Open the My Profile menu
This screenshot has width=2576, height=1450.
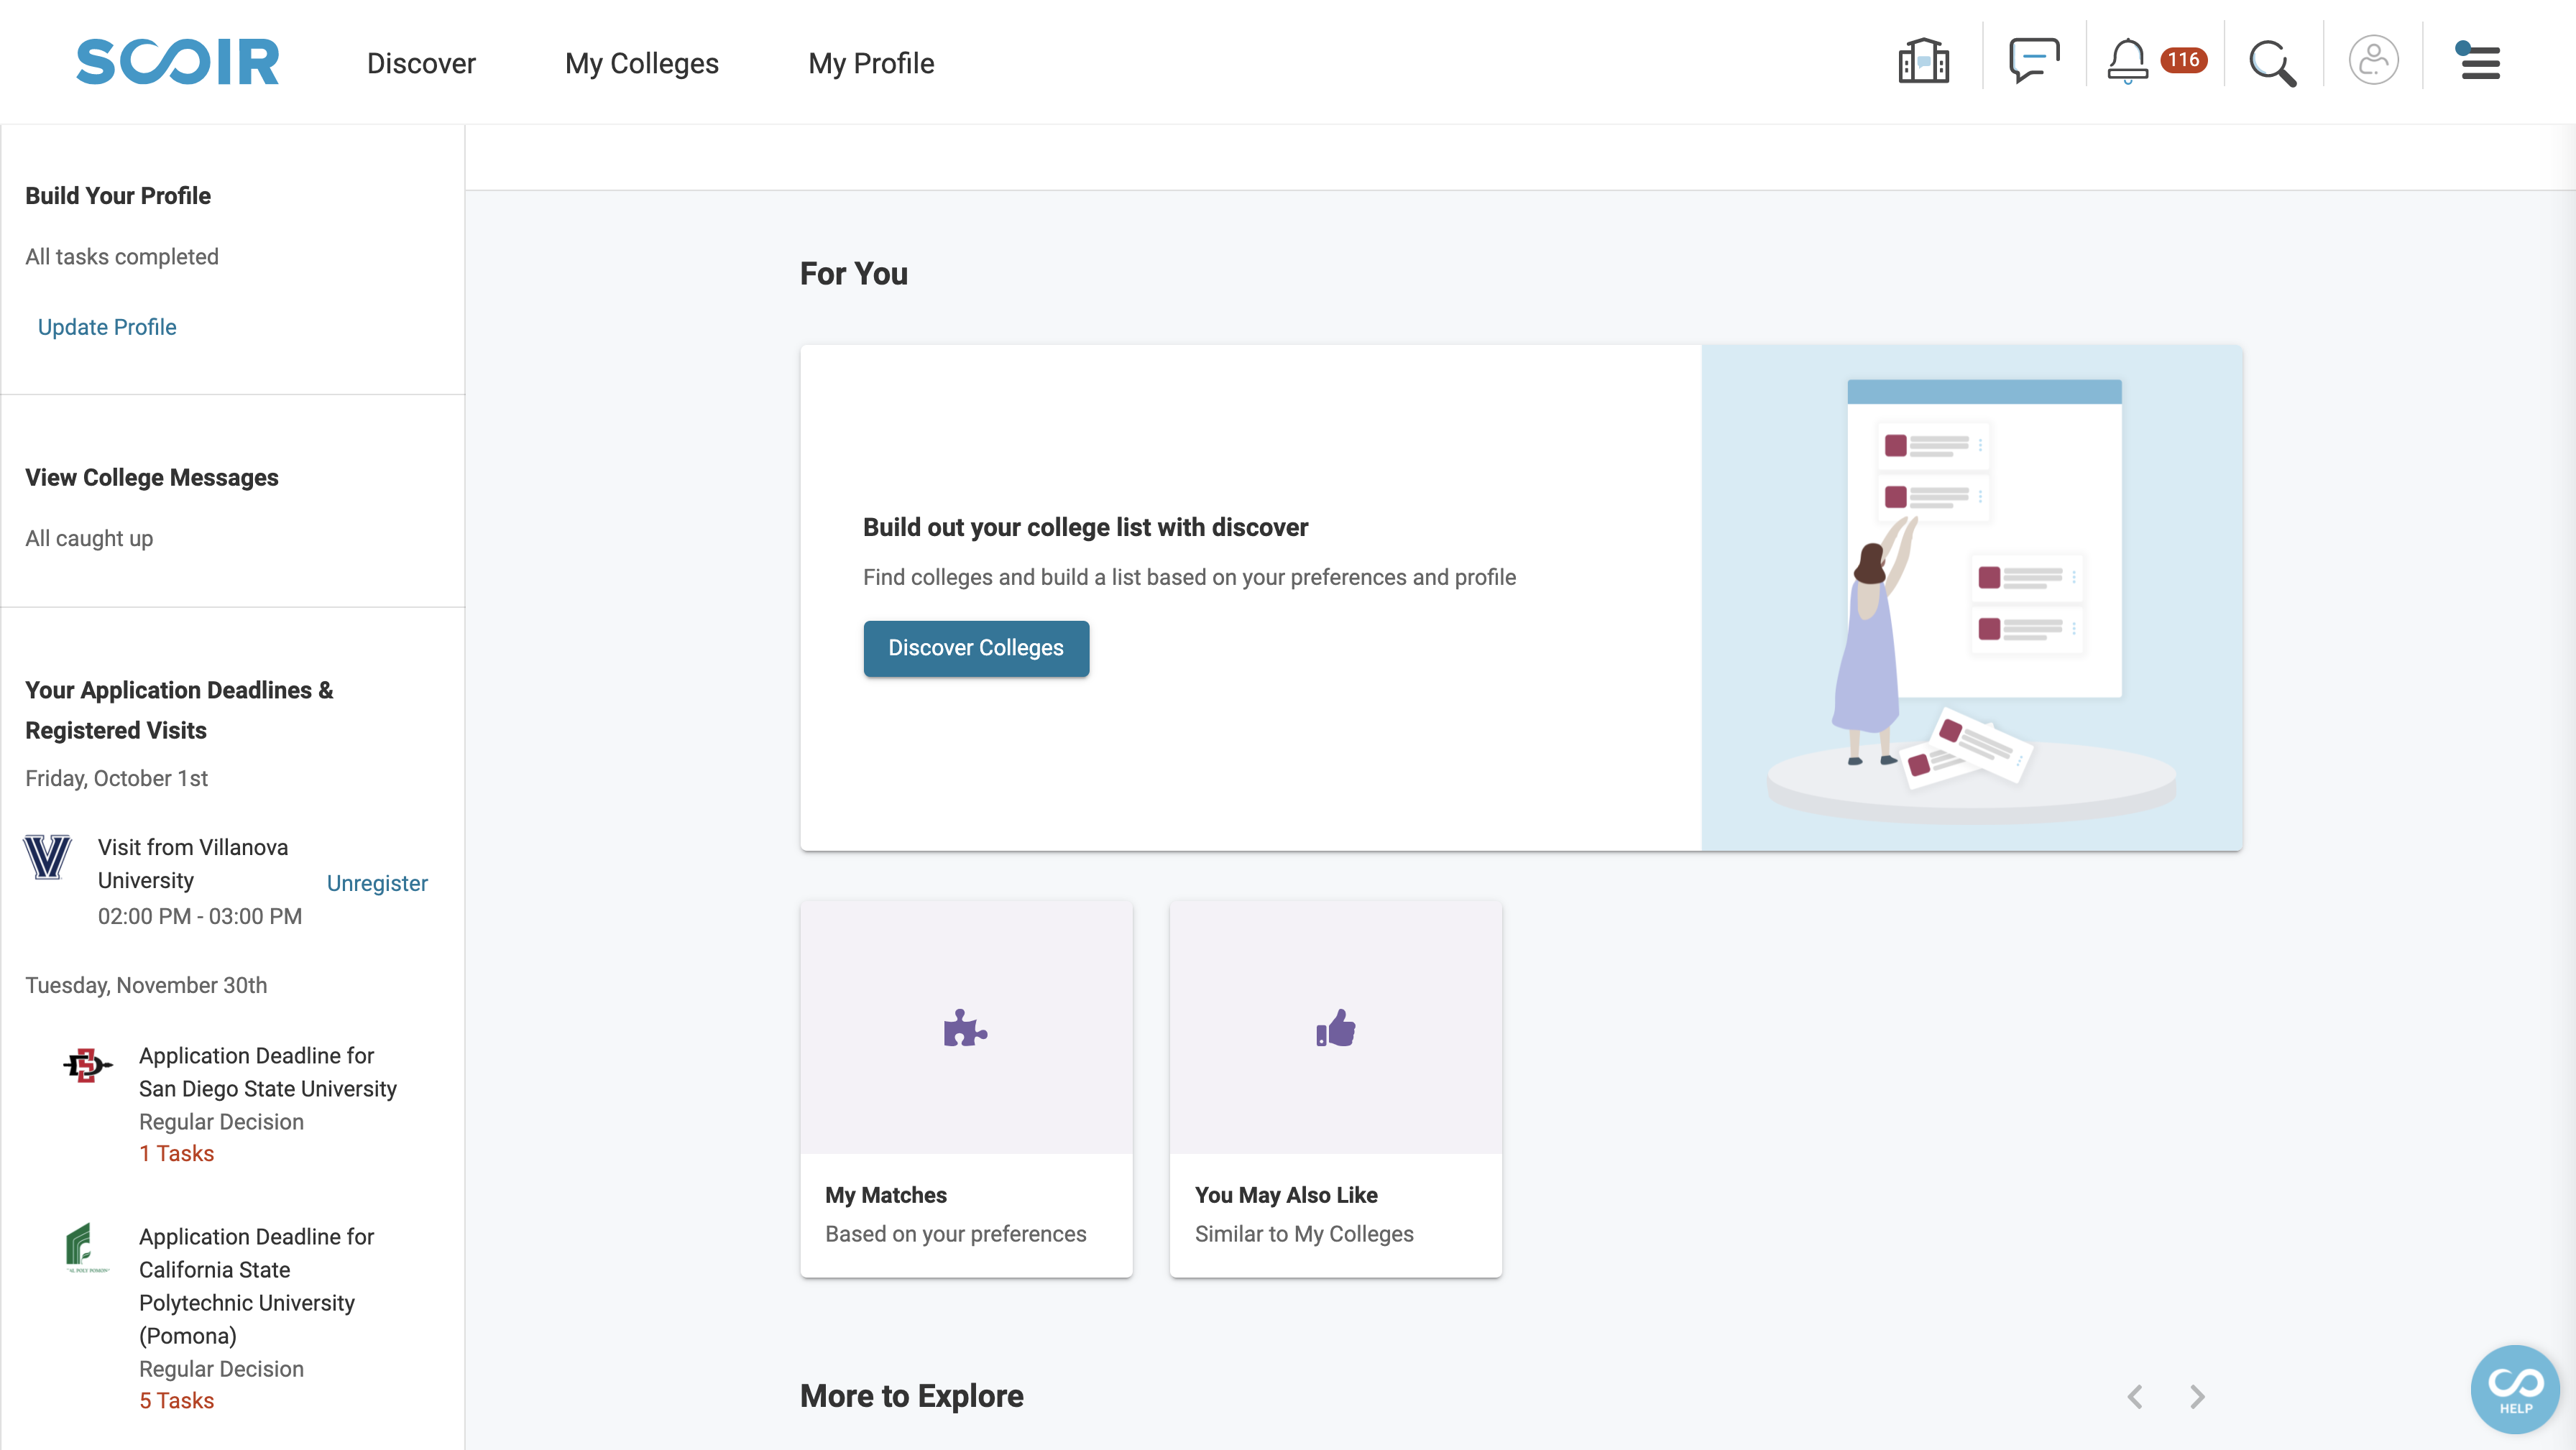point(871,63)
